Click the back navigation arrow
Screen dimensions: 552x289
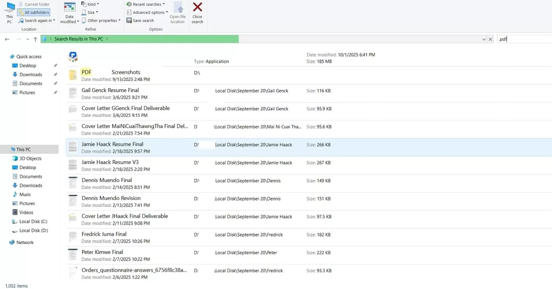pos(7,39)
